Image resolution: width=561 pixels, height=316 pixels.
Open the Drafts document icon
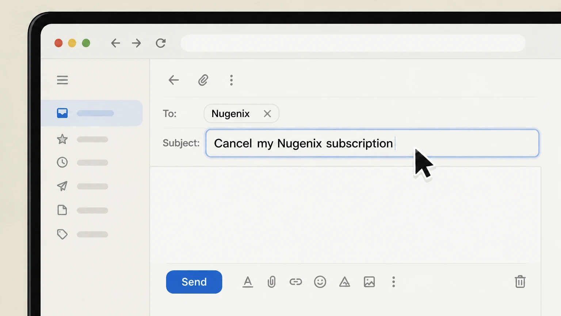tap(62, 210)
